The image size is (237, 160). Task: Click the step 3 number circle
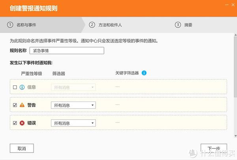click(178, 24)
